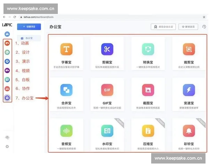Reload the page with refresh icon
This screenshot has width=209, height=167.
pos(15,17)
